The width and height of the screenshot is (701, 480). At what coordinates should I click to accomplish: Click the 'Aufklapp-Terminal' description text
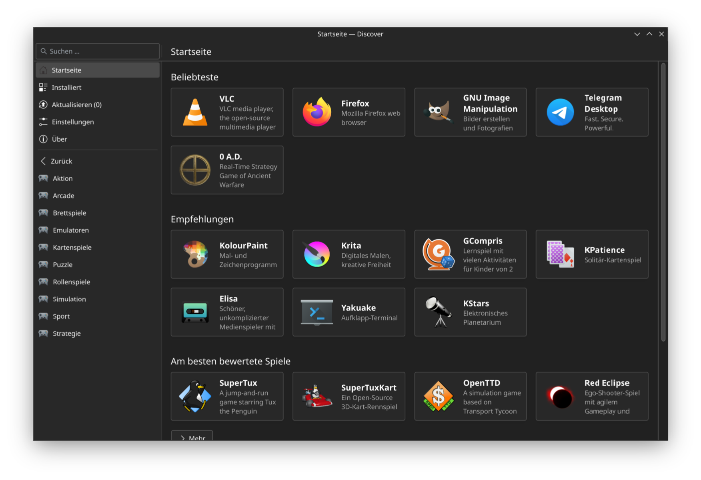369,318
